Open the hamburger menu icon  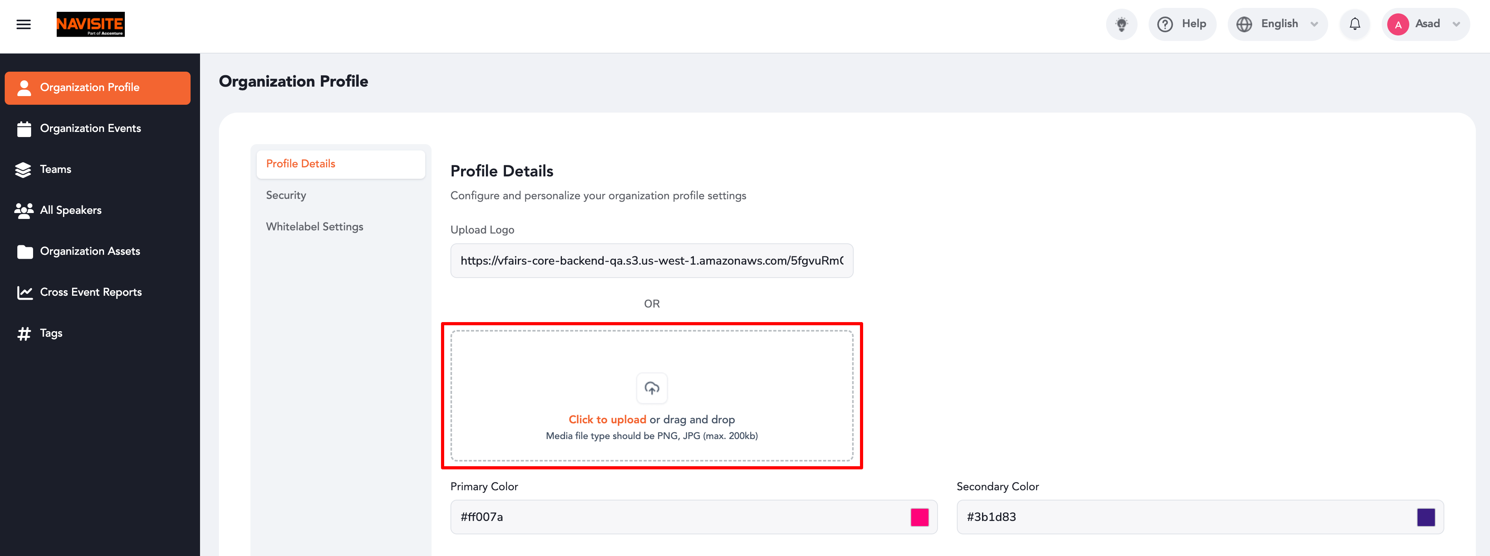click(24, 24)
